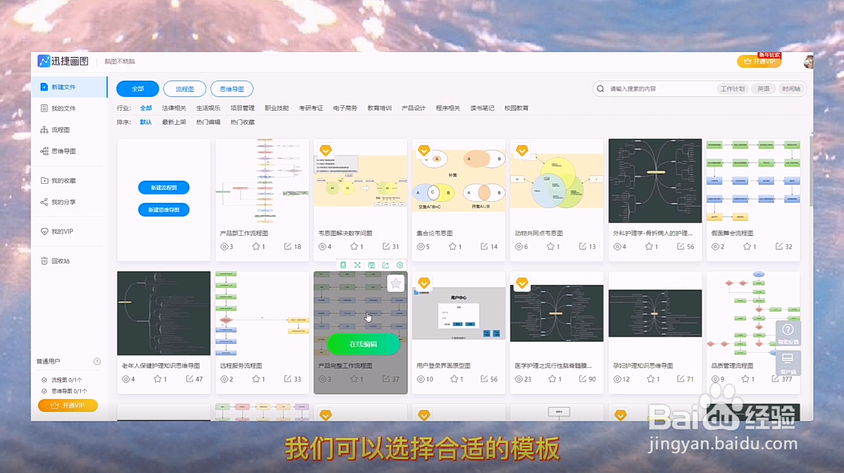Click star count on 产品部工作流程图 card

click(258, 246)
